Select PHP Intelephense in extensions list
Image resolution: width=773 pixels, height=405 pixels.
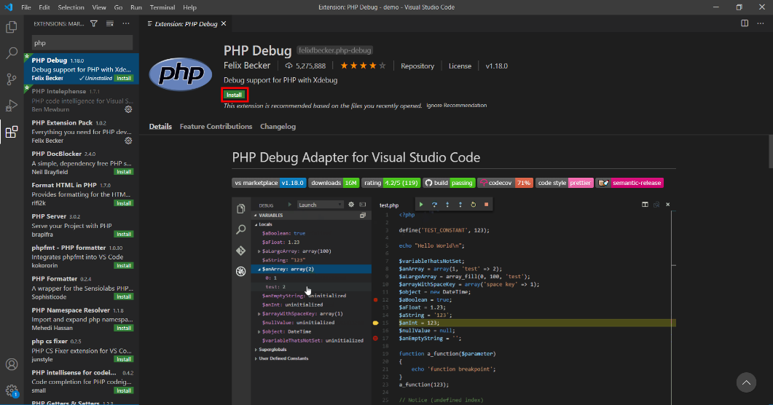[x=82, y=100]
